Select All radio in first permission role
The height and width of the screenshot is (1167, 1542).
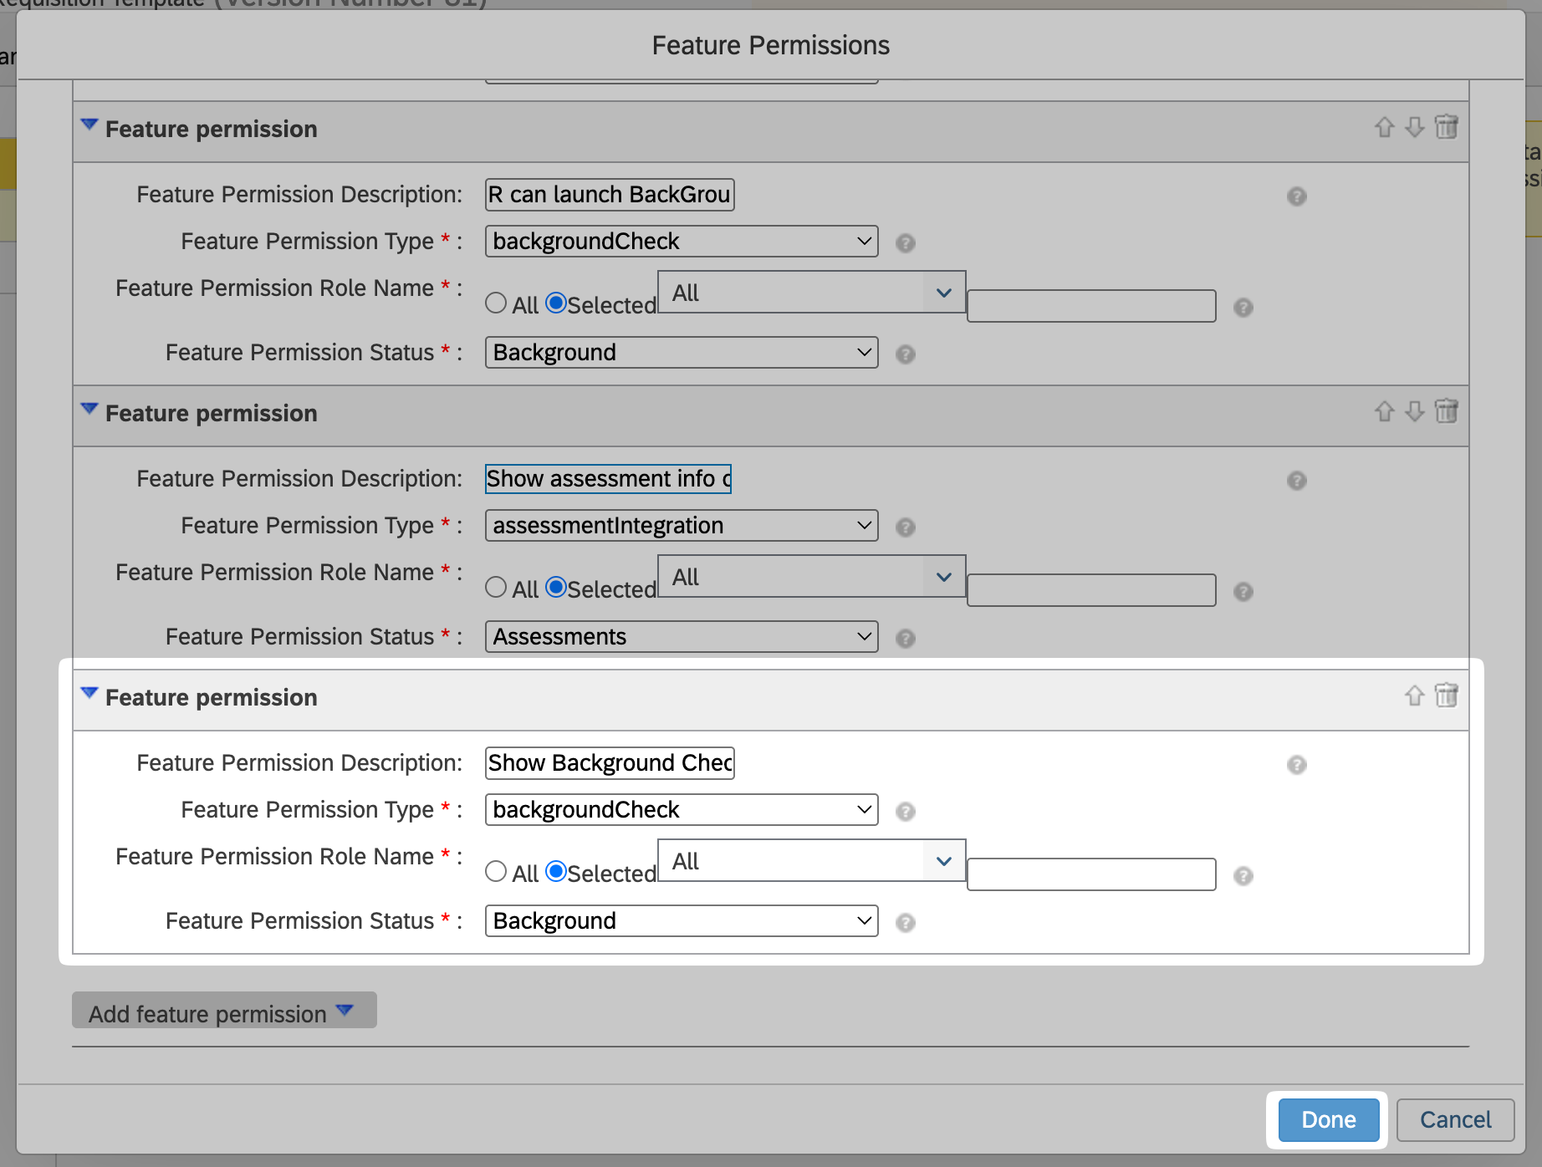[x=496, y=303]
